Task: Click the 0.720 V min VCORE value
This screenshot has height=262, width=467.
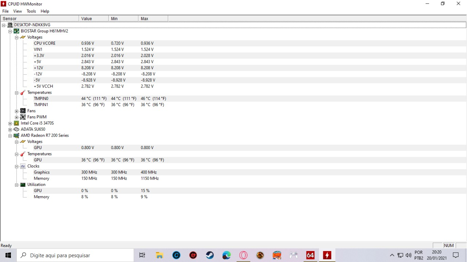Action: [x=117, y=43]
